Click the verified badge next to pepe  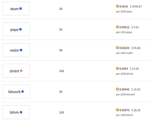pos(20,29)
